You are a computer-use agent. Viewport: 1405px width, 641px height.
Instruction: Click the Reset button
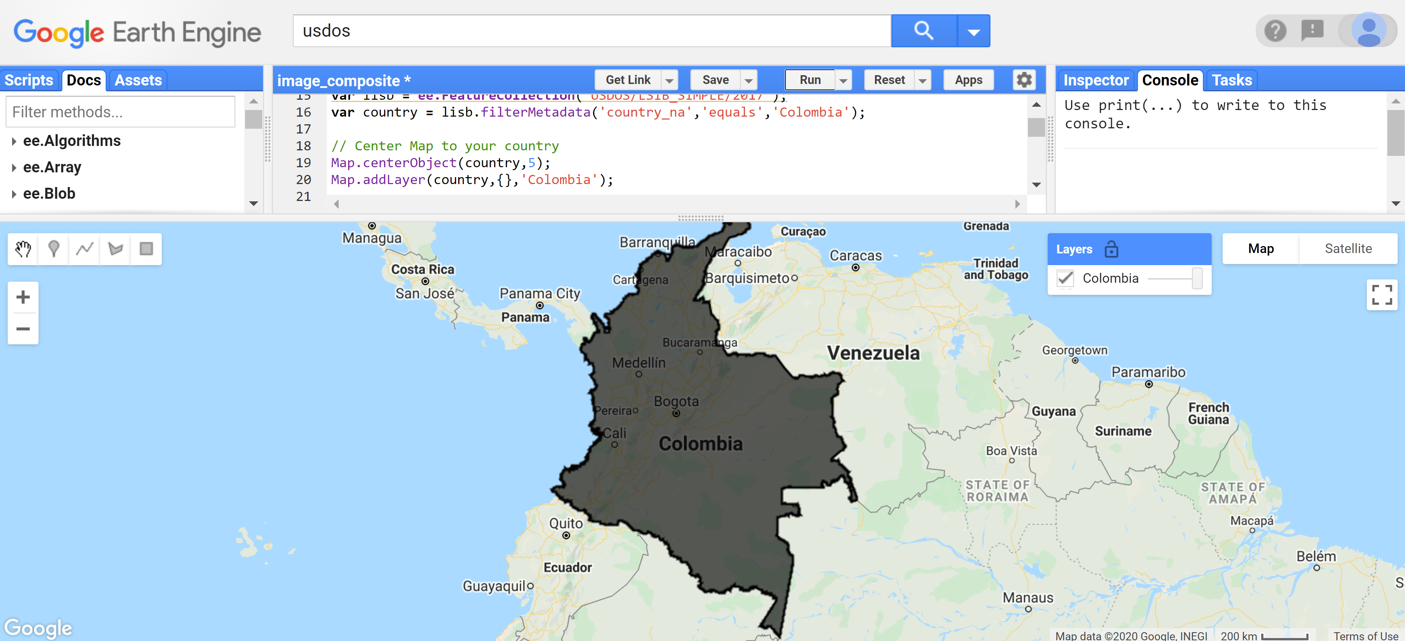point(889,80)
